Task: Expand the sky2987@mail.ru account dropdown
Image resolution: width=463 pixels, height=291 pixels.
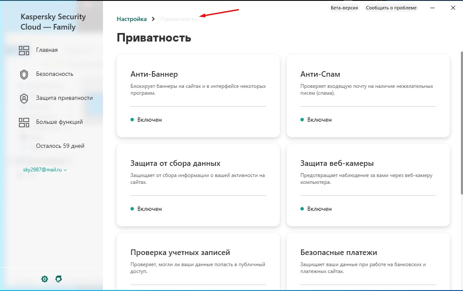Action: coord(45,170)
